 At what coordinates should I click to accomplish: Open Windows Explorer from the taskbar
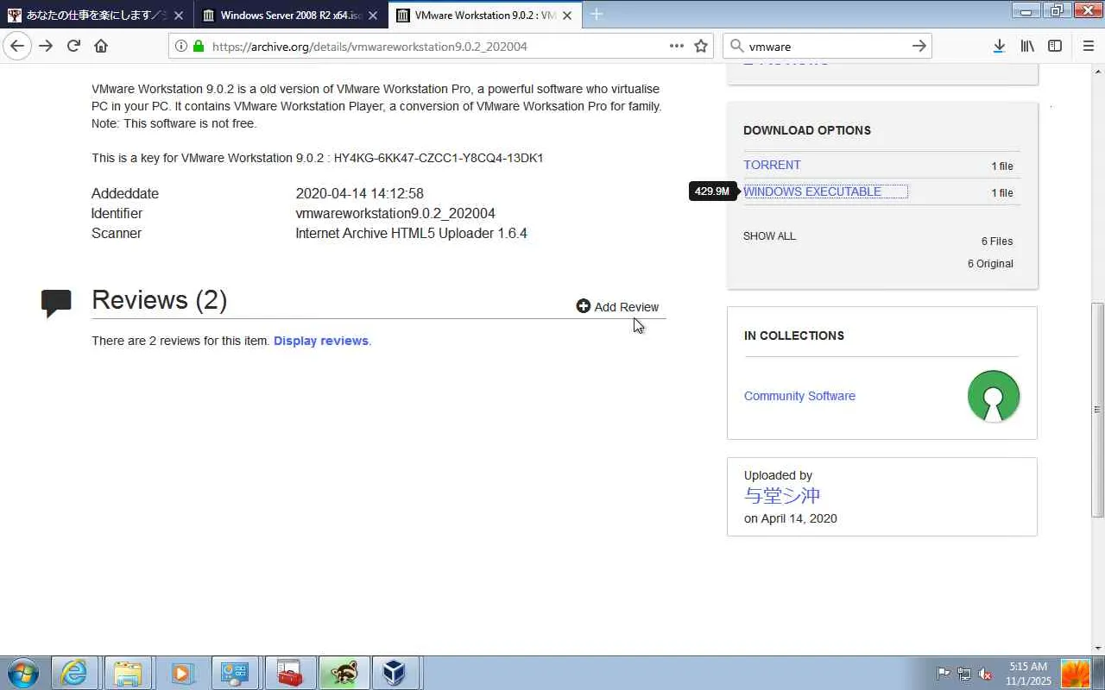click(x=128, y=673)
